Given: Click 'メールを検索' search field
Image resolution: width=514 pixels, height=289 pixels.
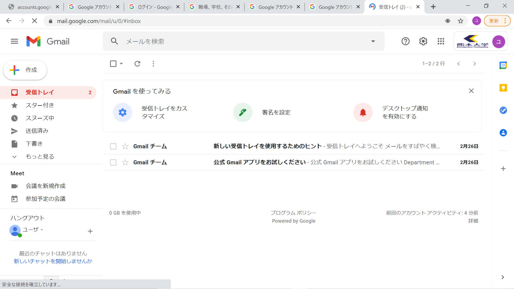Looking at the screenshot, I should 244,41.
